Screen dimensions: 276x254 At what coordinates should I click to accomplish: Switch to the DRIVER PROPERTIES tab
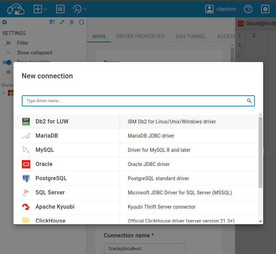(x=140, y=36)
